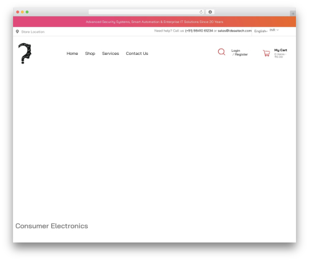Minimize window with yellow button
The width and height of the screenshot is (309, 261).
click(x=22, y=12)
